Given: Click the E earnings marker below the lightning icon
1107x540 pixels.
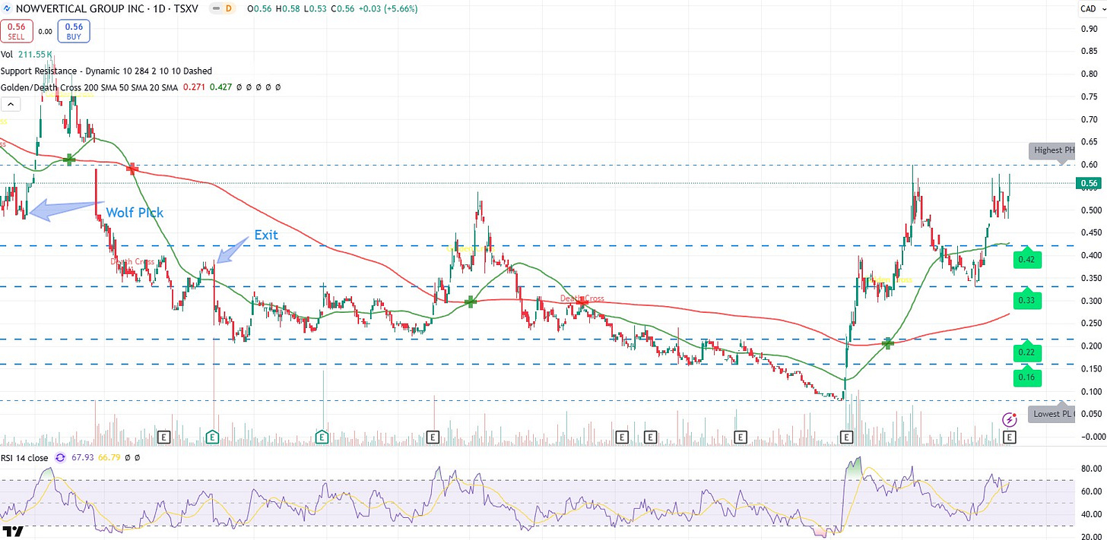Looking at the screenshot, I should point(1009,437).
